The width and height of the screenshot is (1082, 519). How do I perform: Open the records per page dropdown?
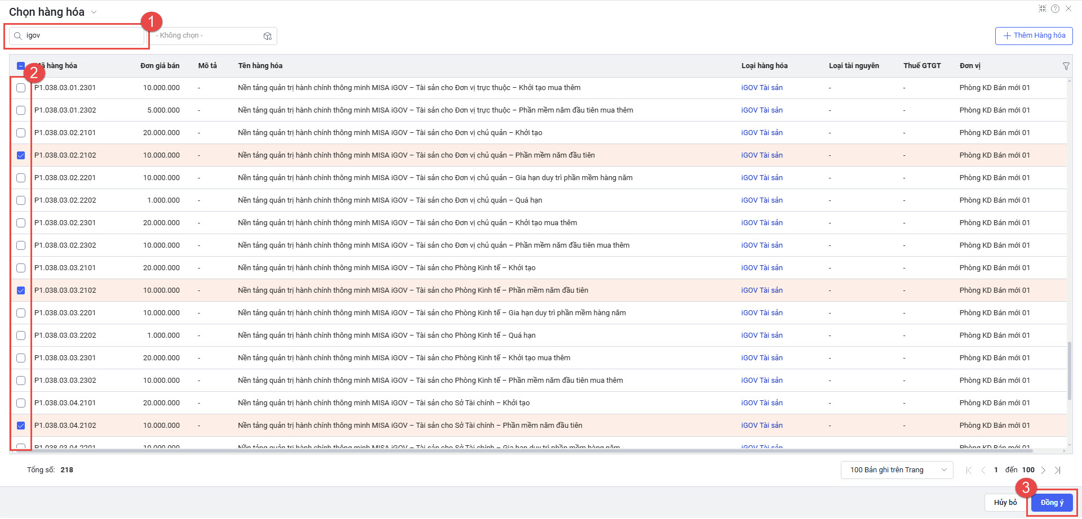tap(897, 470)
